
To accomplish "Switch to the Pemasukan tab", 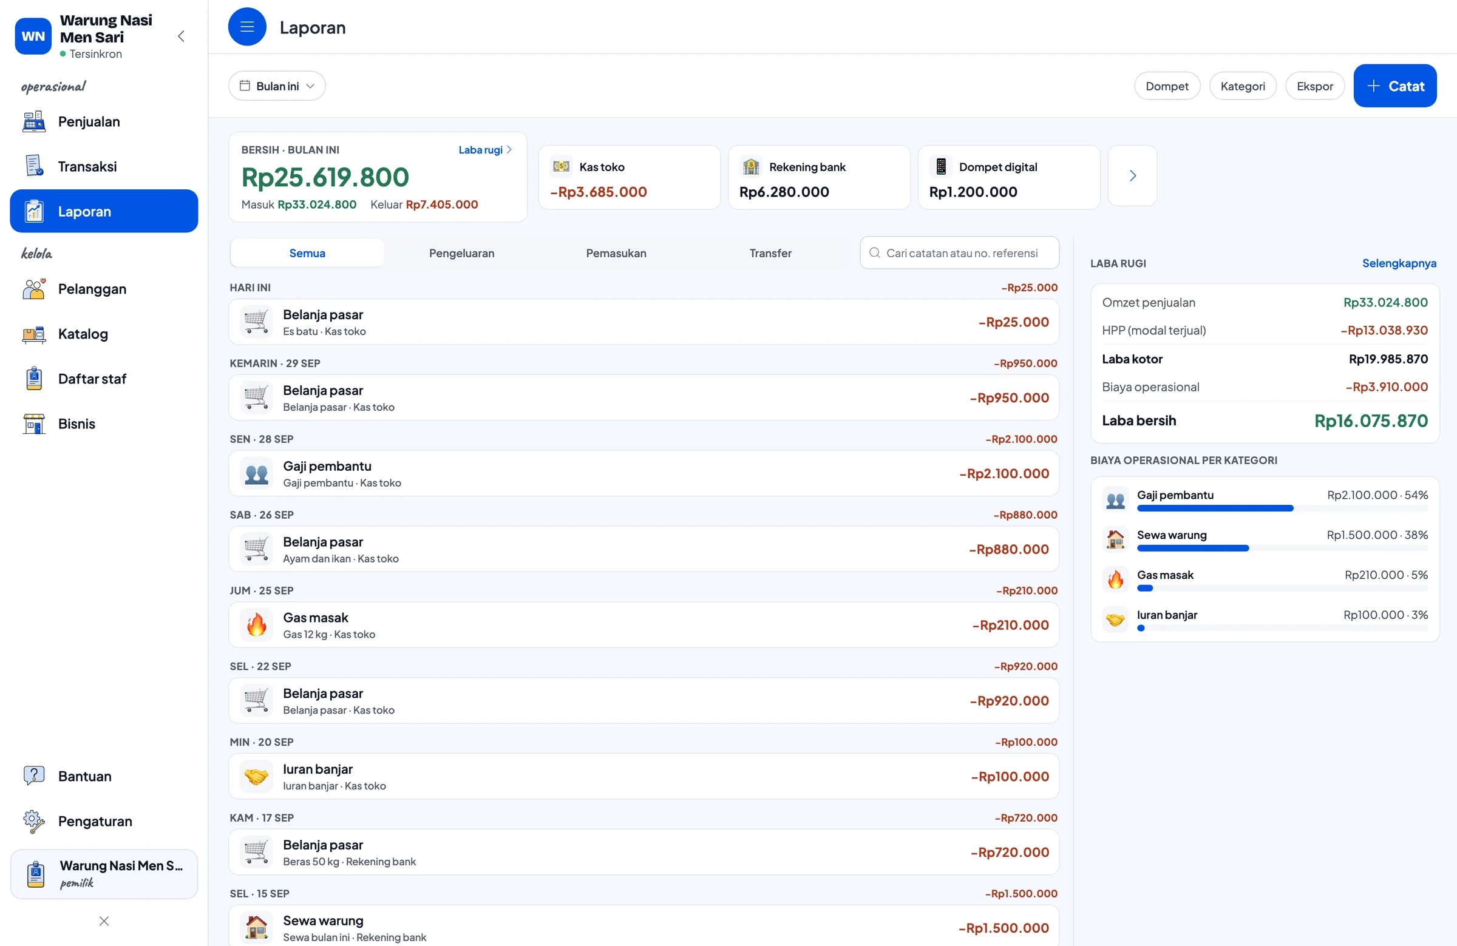I will pos(616,253).
